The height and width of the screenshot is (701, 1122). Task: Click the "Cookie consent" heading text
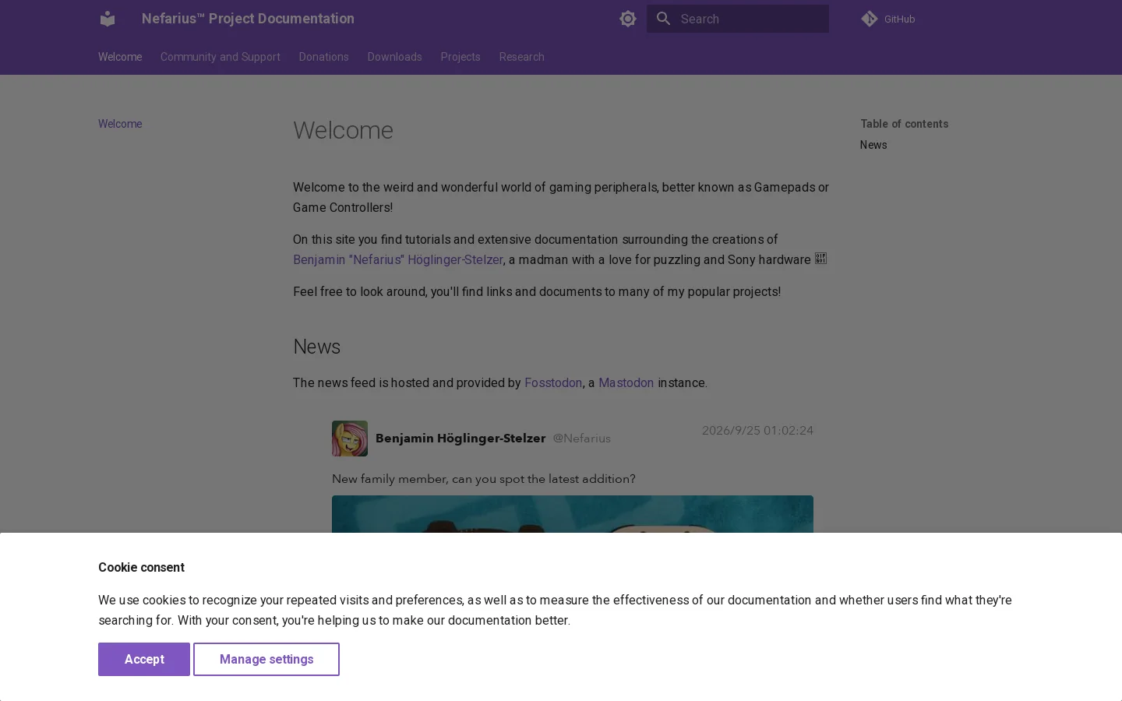[x=141, y=567]
